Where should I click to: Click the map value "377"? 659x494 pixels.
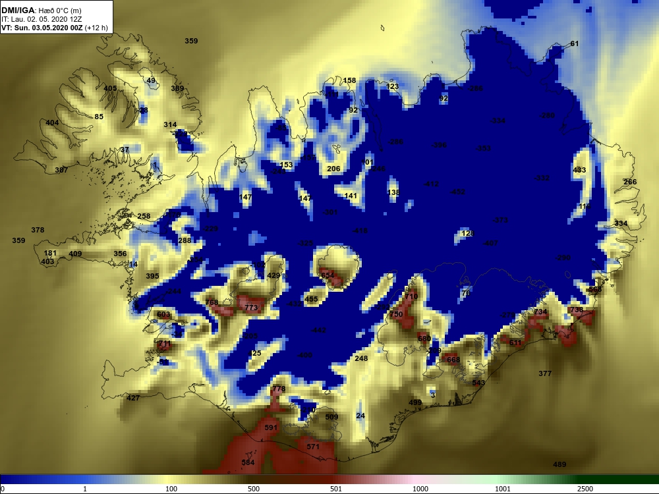[x=545, y=373]
